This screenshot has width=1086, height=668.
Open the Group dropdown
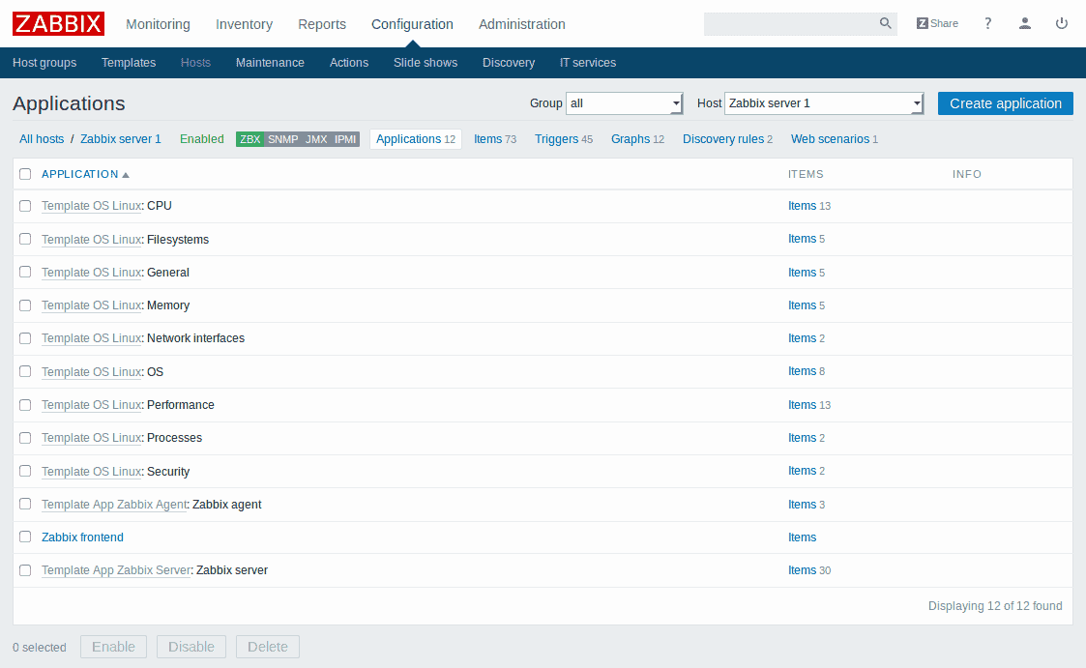click(626, 103)
